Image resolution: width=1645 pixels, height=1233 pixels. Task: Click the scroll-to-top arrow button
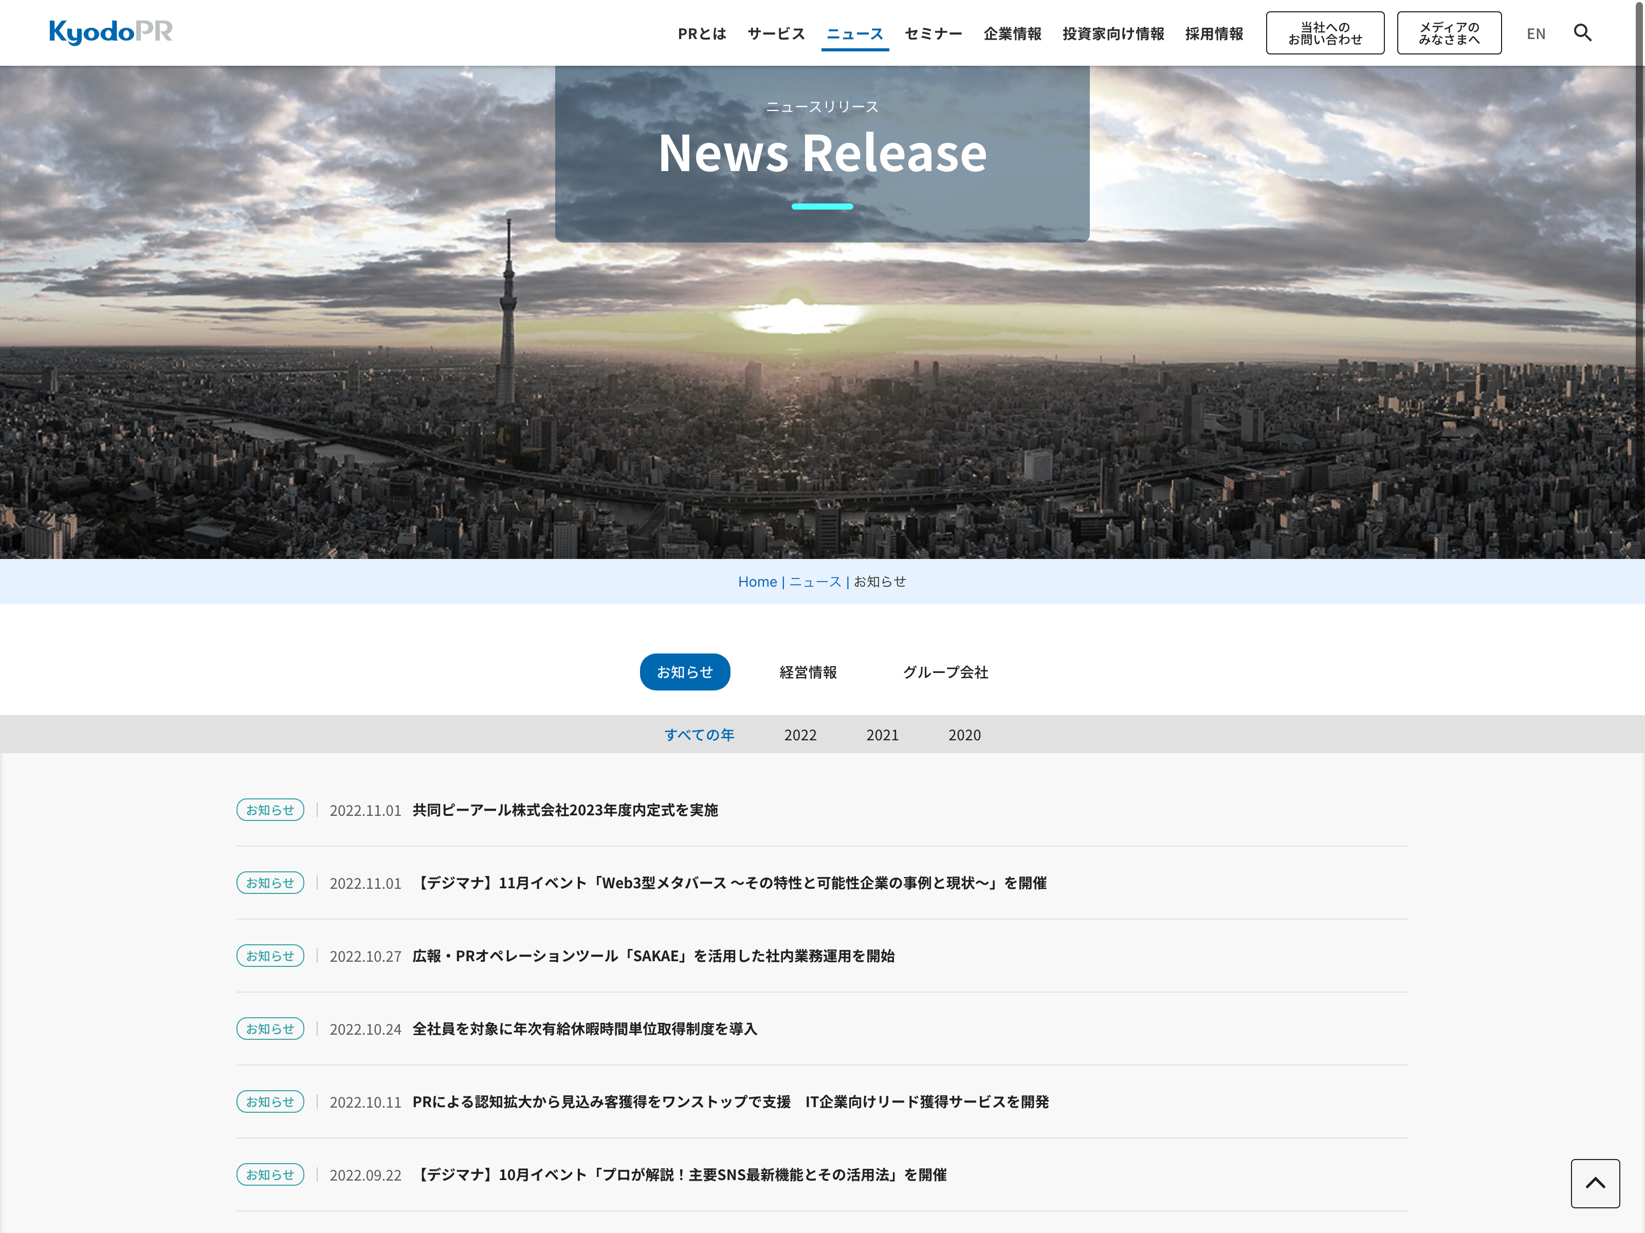point(1595,1183)
